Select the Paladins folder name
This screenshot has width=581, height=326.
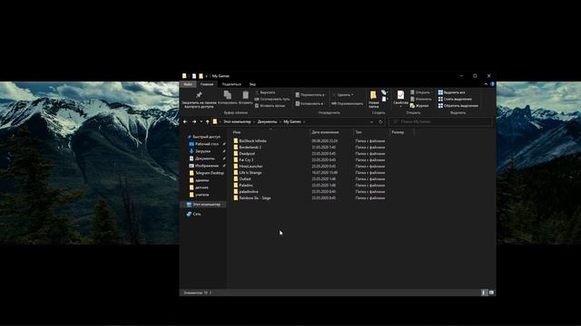[246, 185]
